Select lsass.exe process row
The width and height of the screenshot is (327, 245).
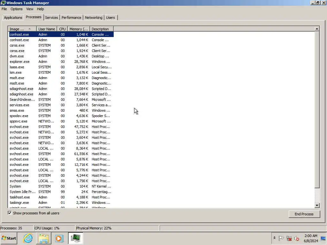(x=61, y=67)
